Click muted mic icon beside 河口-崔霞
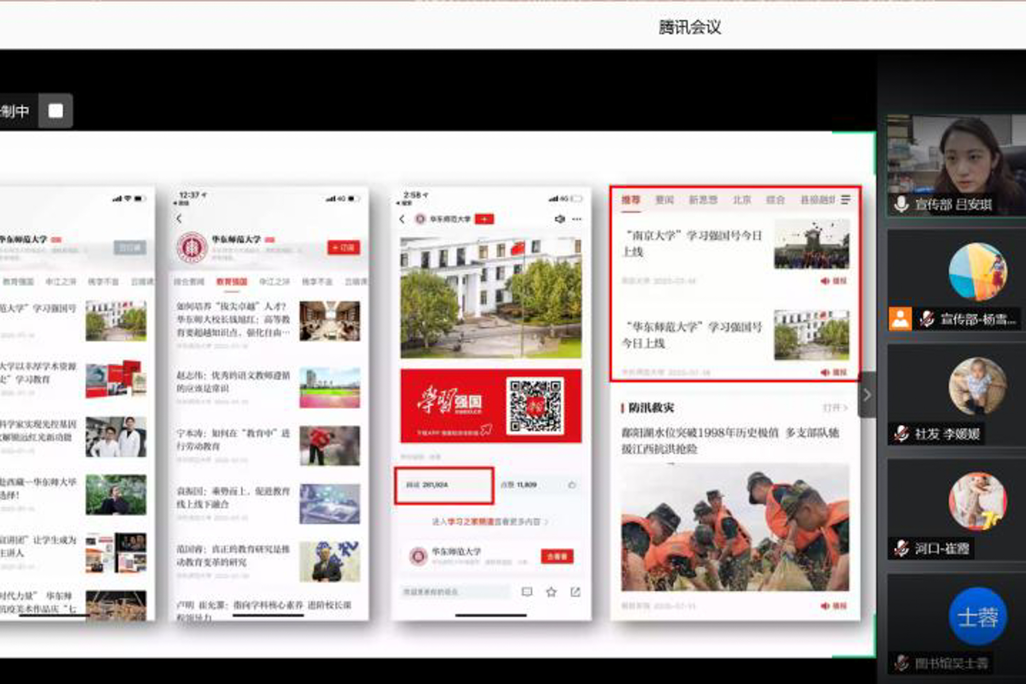 click(901, 549)
